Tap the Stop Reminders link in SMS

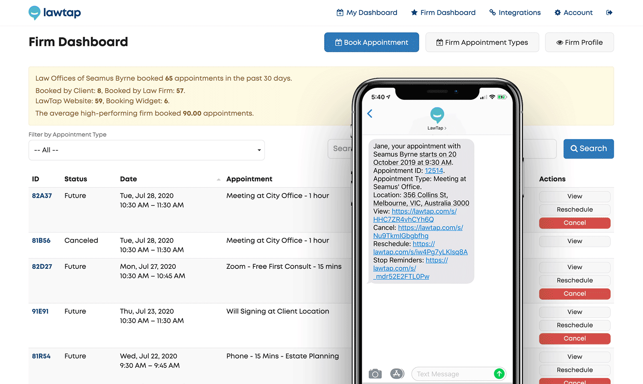[411, 268]
